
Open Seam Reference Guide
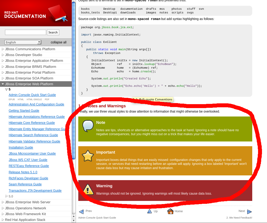[25, 184]
